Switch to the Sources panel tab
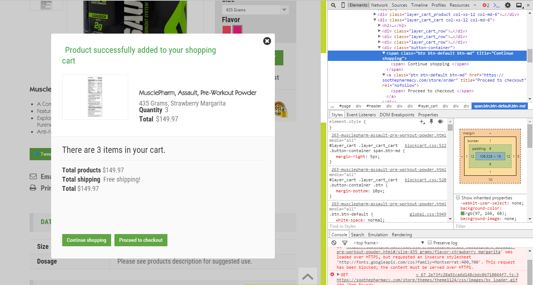Viewport: 533px width, 285px height. click(x=399, y=5)
